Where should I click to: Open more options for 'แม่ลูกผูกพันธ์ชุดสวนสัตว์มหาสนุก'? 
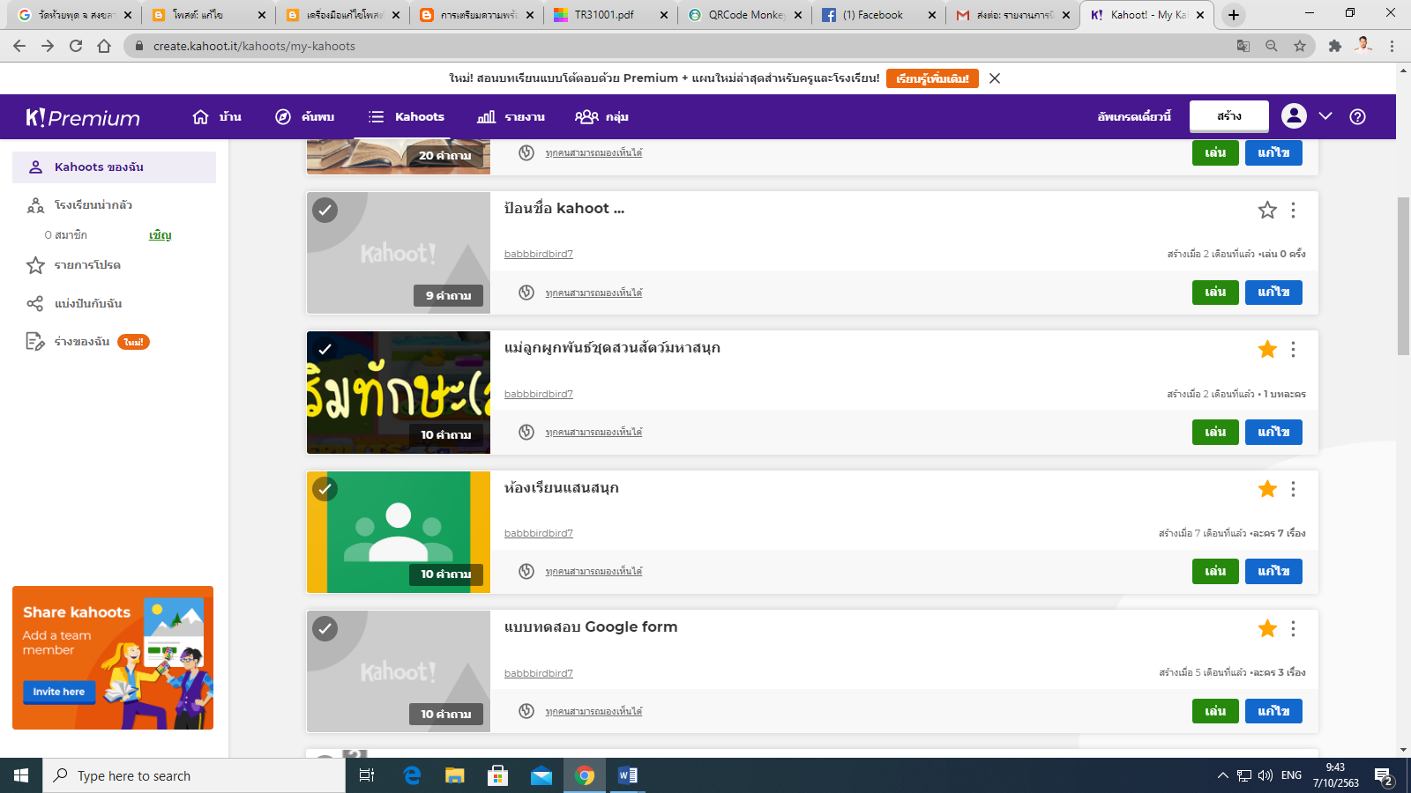[x=1293, y=349]
